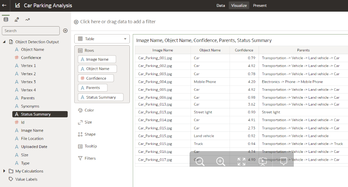Image resolution: width=348 pixels, height=187 pixels.
Task: Click the fit to screen icon
Action: [241, 161]
